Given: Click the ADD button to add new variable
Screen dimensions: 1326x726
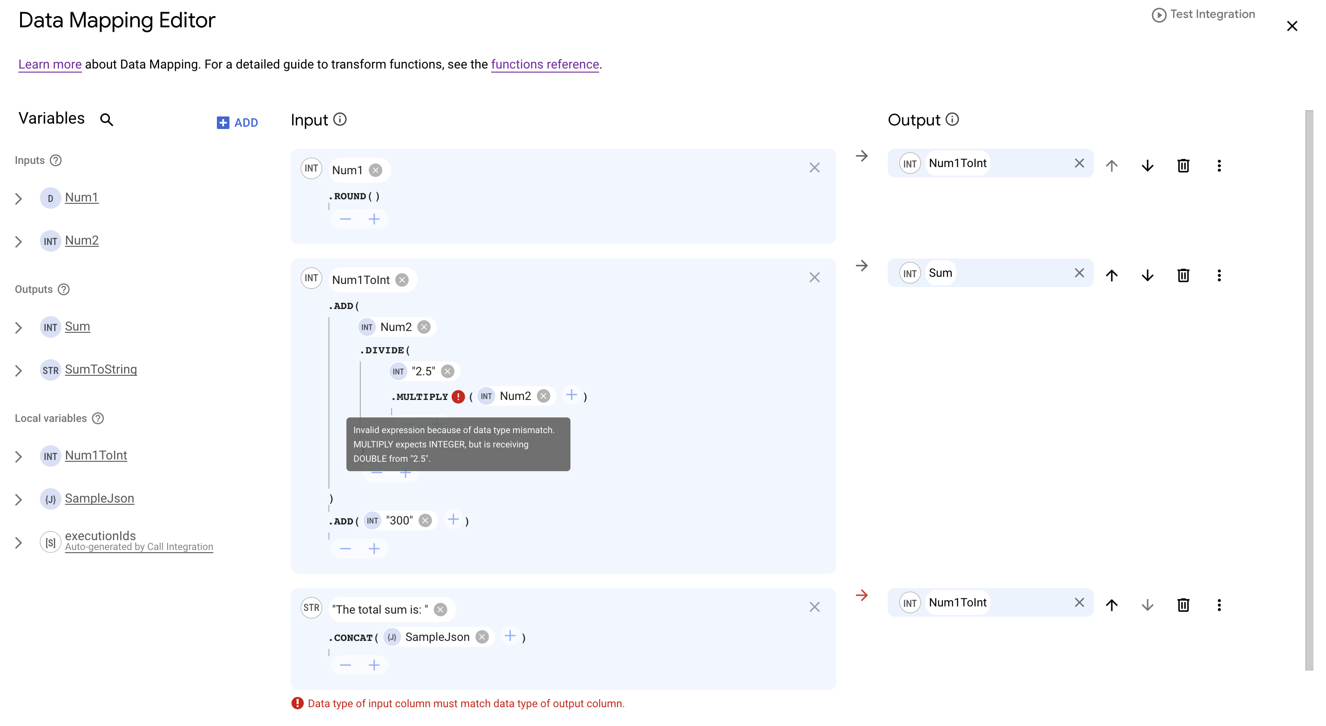Looking at the screenshot, I should point(237,121).
